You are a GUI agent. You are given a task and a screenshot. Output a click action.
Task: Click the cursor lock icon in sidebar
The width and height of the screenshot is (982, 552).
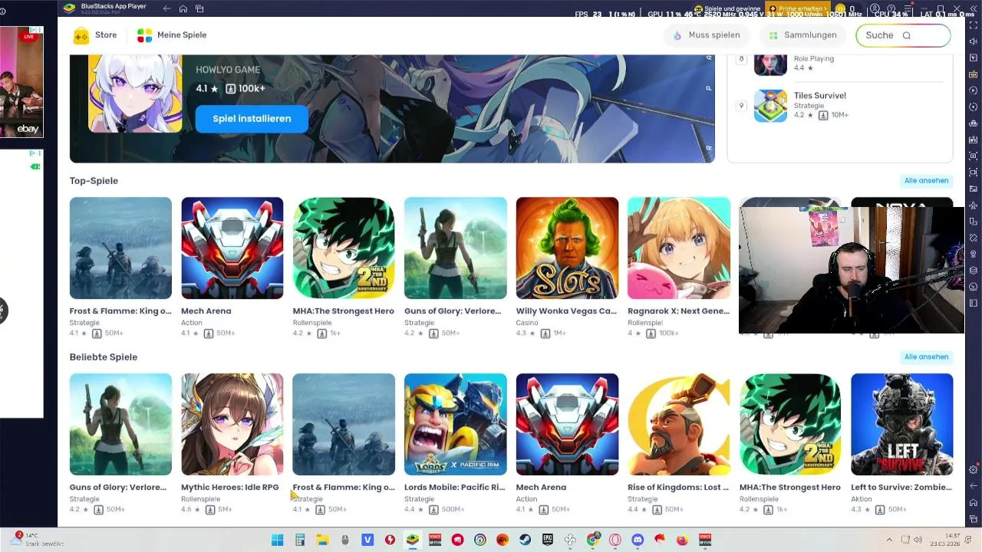click(974, 58)
